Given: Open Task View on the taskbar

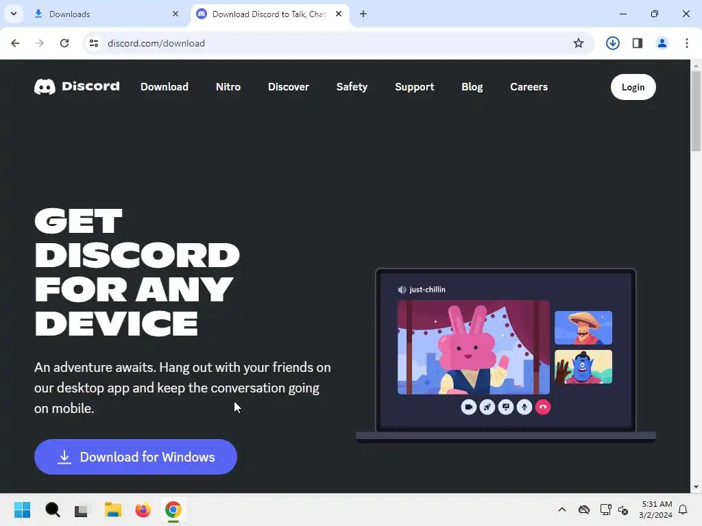Looking at the screenshot, I should (82, 510).
